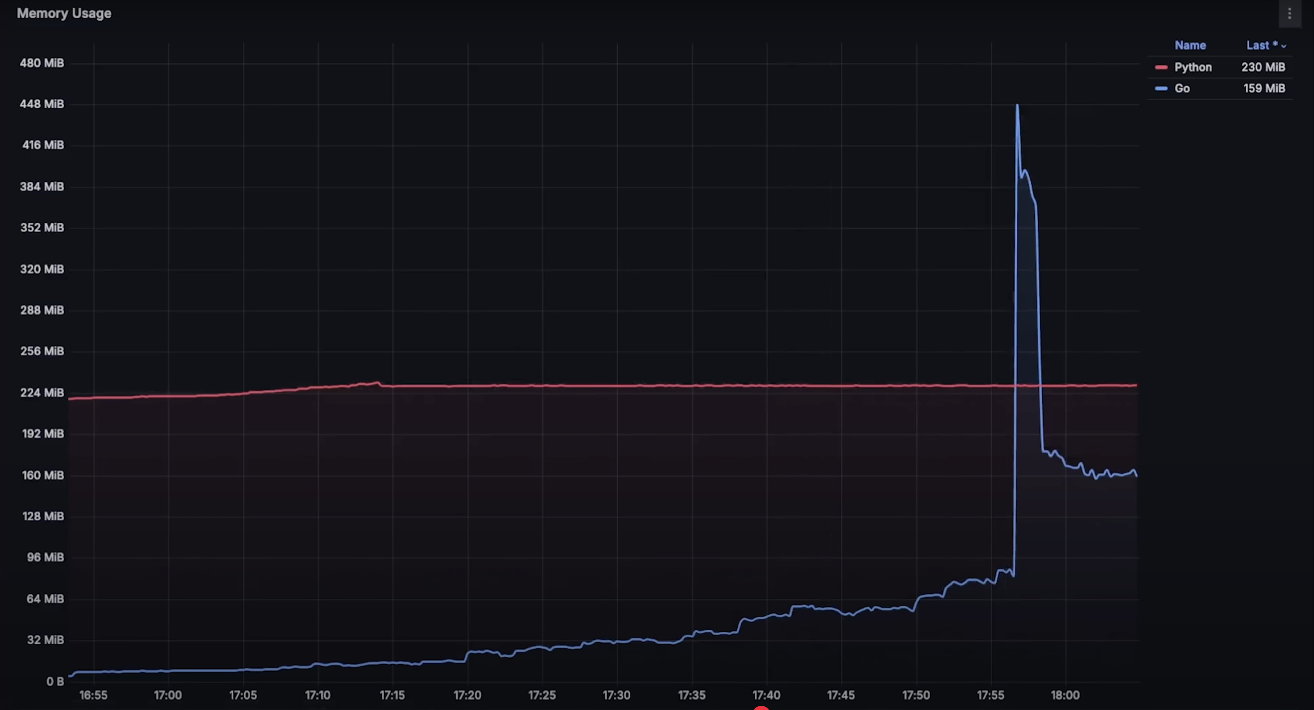
Task: Click Go's 159 MiB last value
Action: [1264, 89]
